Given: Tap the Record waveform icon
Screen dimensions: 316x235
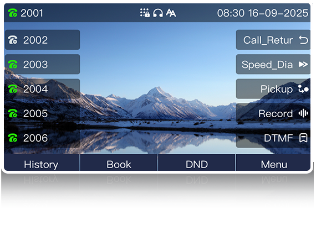Looking at the screenshot, I should click(303, 113).
